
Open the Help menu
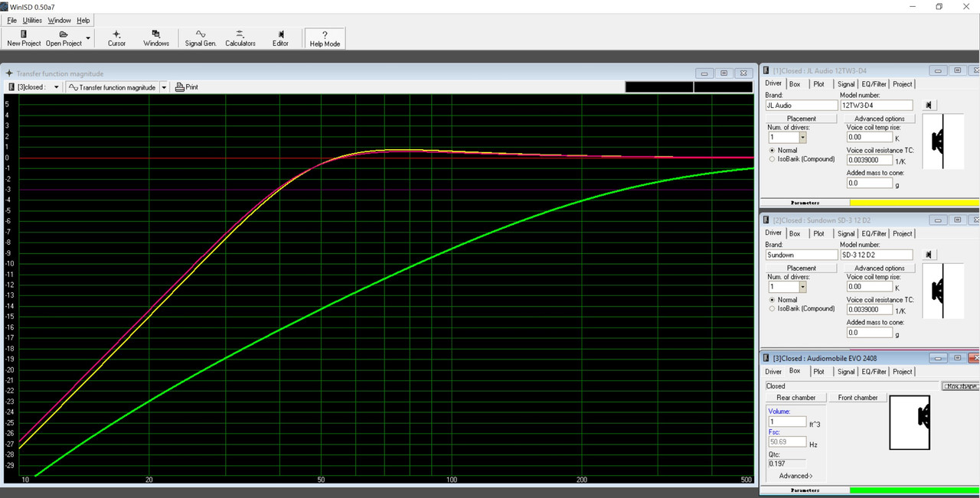83,21
